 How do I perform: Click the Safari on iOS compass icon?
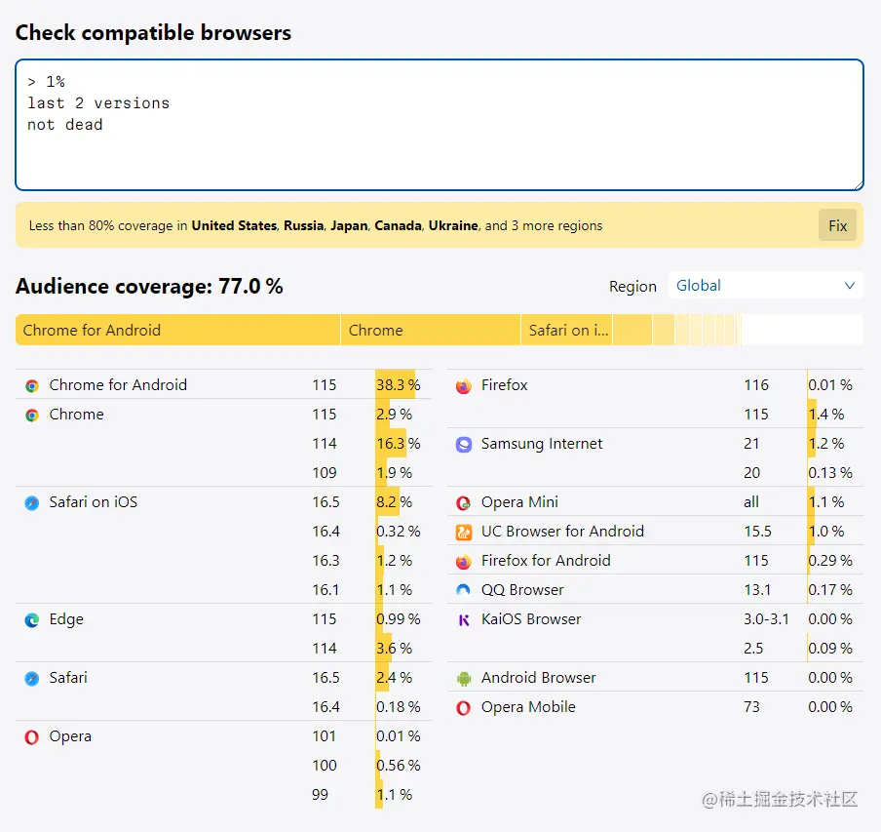(32, 502)
